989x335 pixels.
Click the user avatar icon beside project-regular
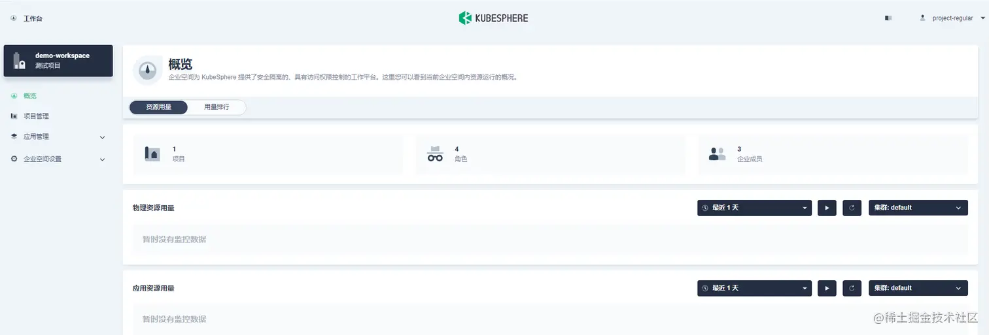click(x=923, y=18)
